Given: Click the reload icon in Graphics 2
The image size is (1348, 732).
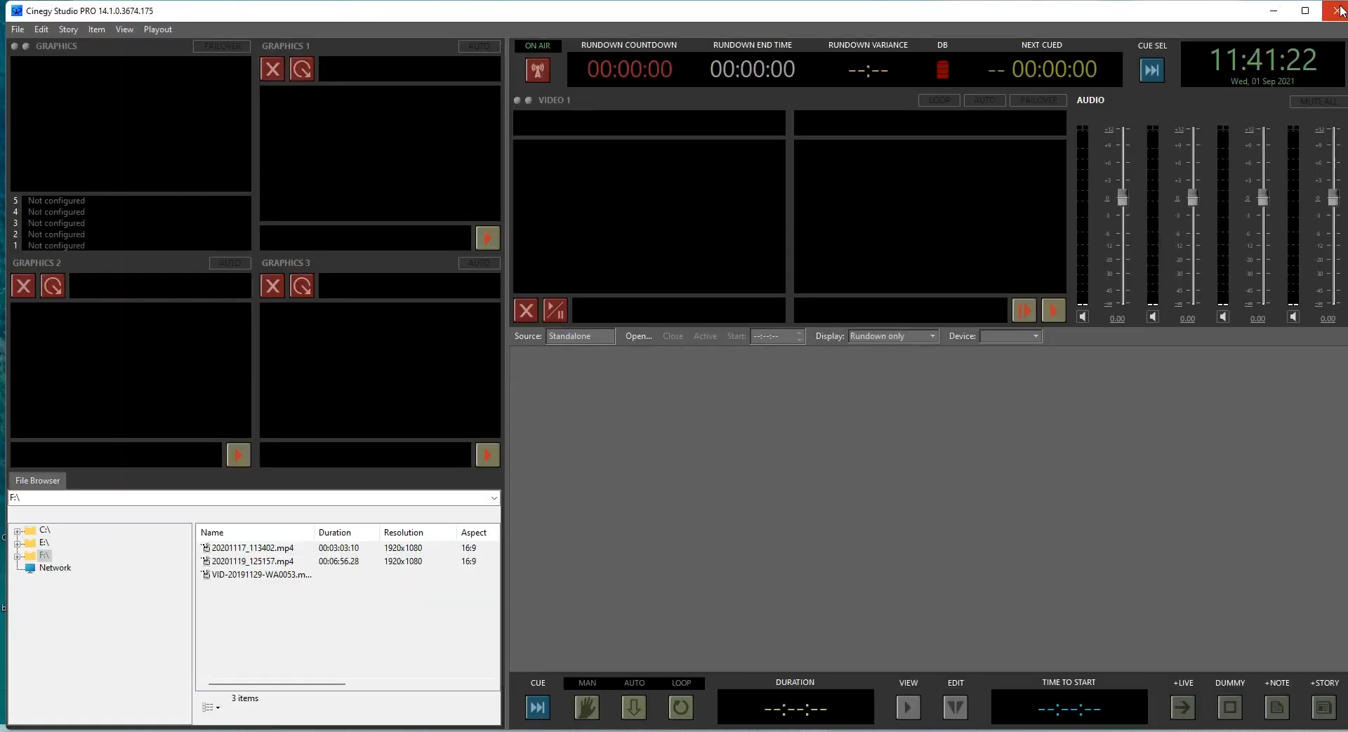Looking at the screenshot, I should point(52,286).
